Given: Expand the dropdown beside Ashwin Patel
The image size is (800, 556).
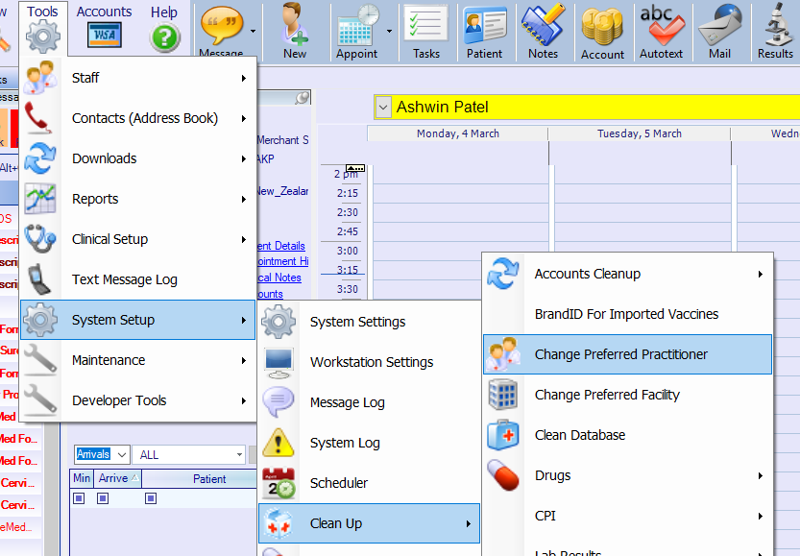Looking at the screenshot, I should (383, 108).
